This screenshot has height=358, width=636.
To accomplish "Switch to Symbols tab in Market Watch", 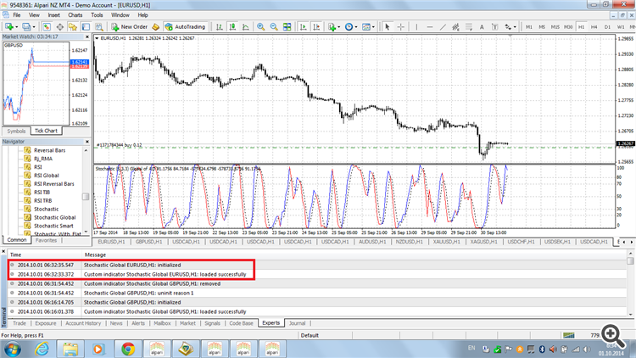I will [16, 131].
